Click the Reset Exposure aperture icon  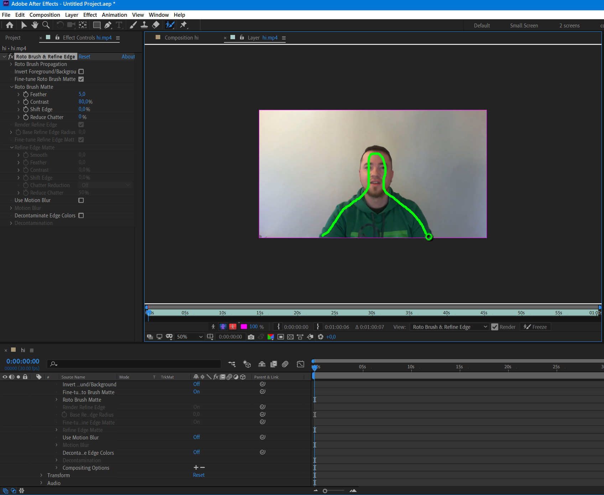pyautogui.click(x=321, y=337)
